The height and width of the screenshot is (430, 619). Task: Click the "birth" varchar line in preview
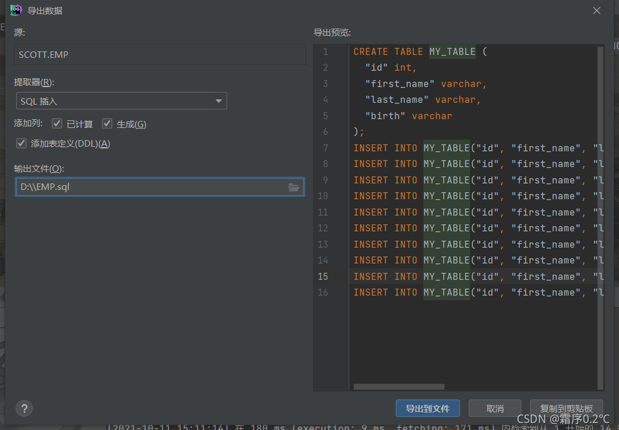click(x=408, y=116)
